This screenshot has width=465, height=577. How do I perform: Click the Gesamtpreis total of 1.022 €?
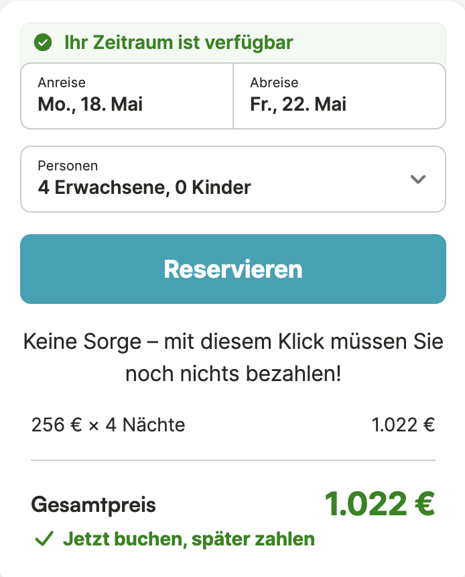[x=380, y=505]
